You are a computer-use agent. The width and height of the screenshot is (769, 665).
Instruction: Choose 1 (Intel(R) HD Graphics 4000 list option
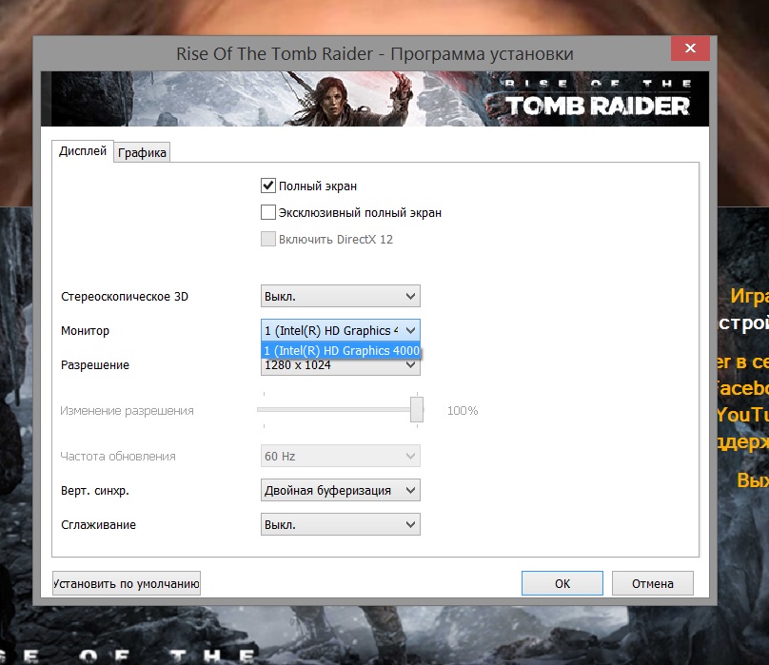[342, 351]
